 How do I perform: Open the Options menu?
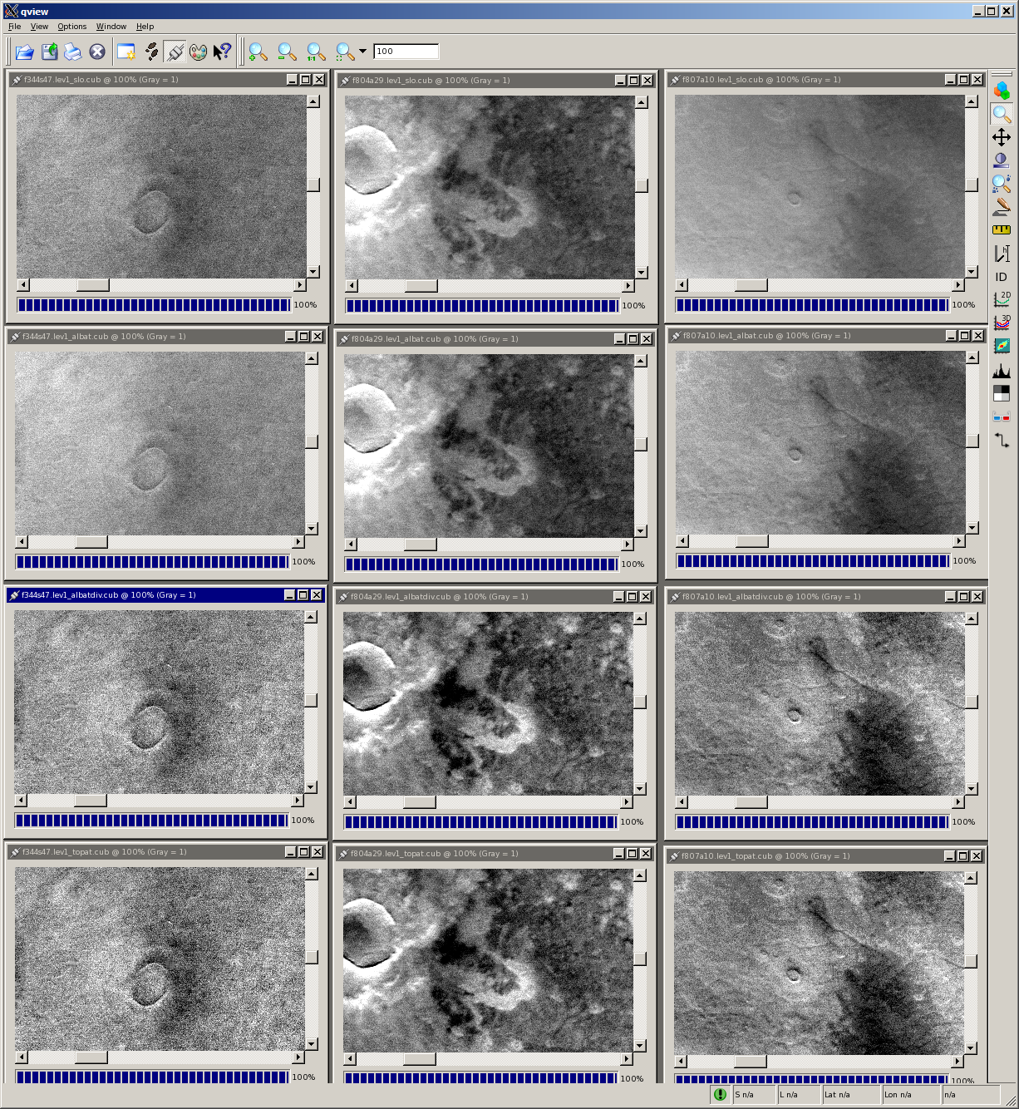[71, 27]
